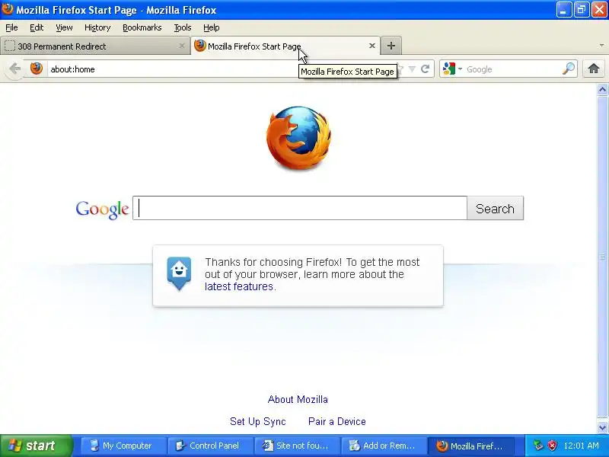Click the Firefox favicon on the Start Page tab
Screen dimensions: 609x457
[x=200, y=46]
